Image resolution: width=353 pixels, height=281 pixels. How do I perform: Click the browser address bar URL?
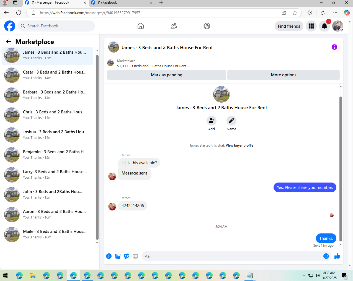pyautogui.click(x=90, y=13)
